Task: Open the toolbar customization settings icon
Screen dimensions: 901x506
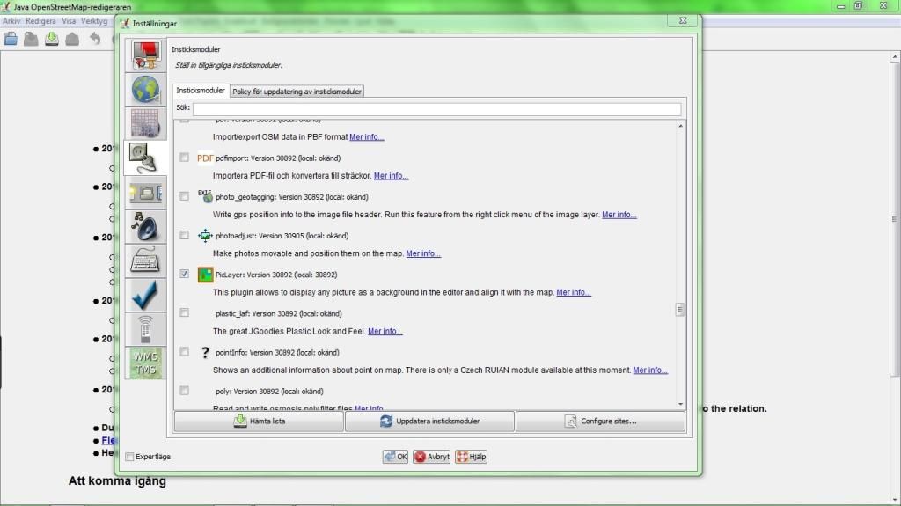Action: (145, 193)
